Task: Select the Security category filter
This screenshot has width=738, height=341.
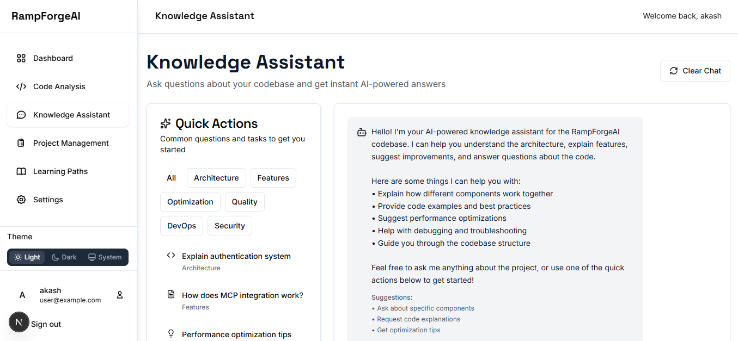Action: pos(229,226)
